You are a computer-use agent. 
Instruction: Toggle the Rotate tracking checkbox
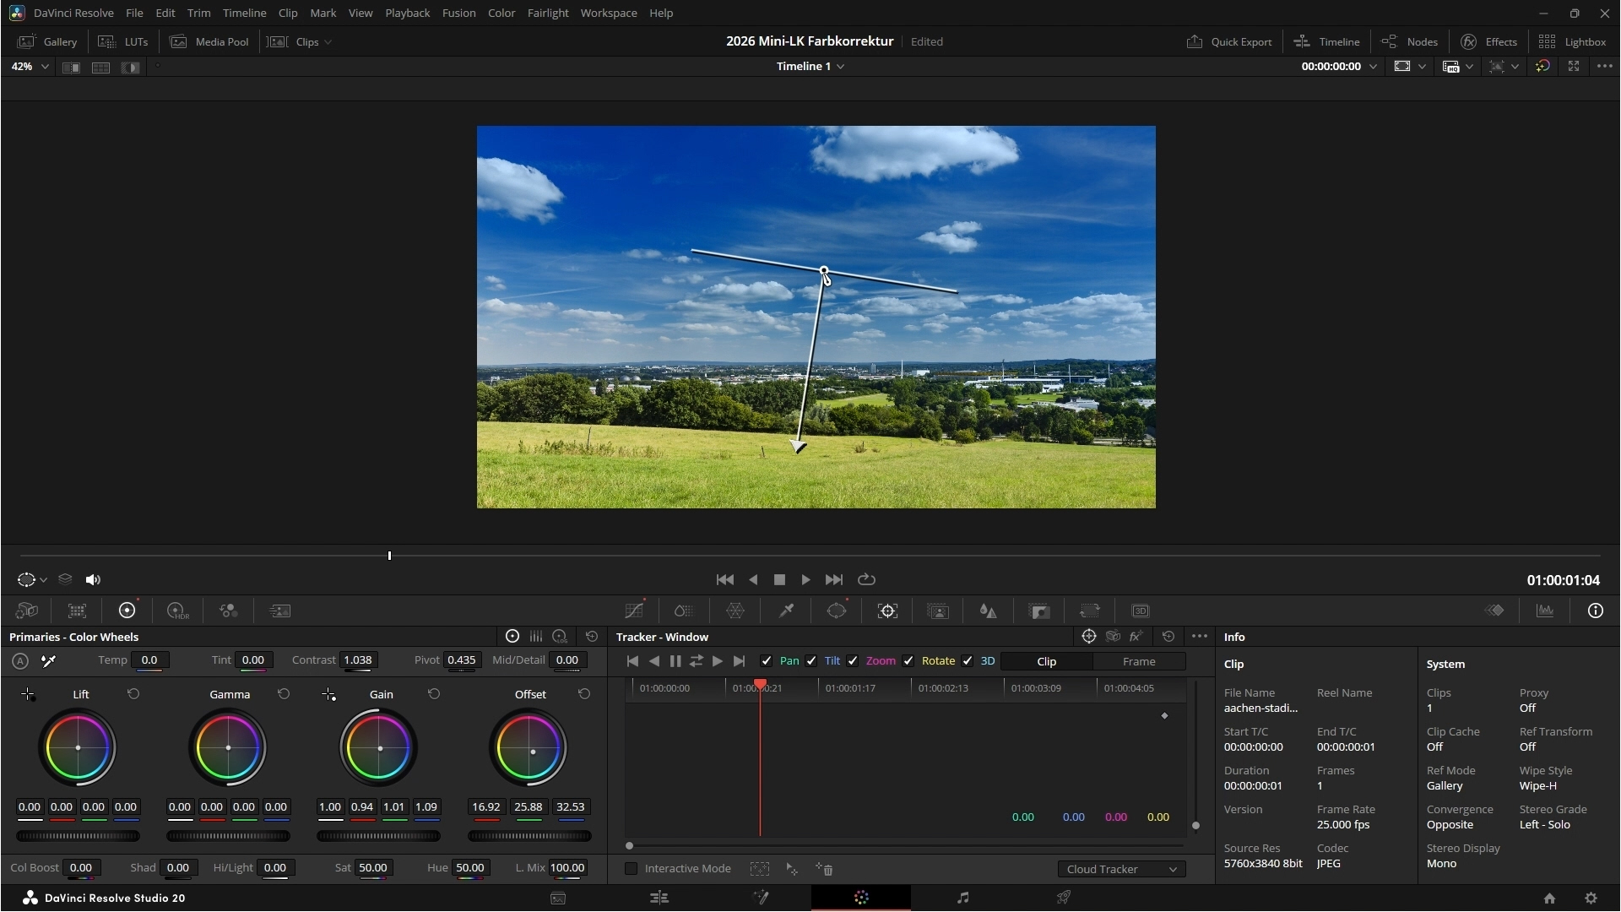coord(908,661)
